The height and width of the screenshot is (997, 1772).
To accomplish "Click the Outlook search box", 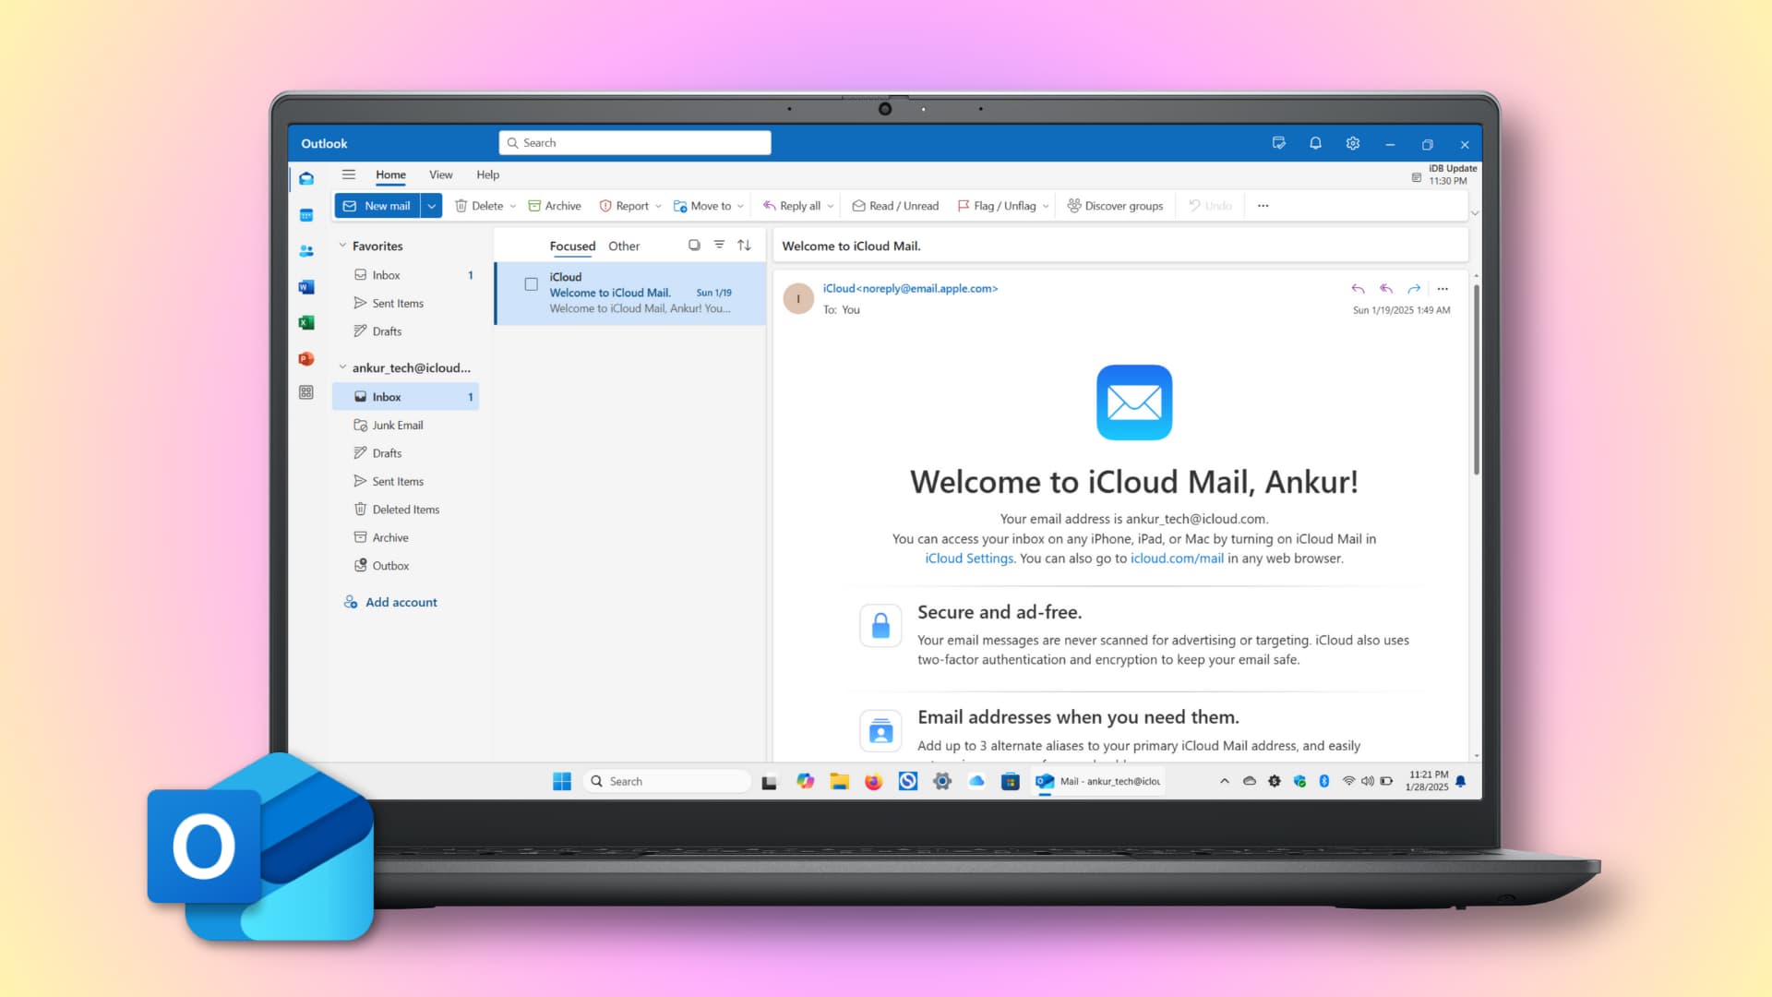I will click(635, 143).
